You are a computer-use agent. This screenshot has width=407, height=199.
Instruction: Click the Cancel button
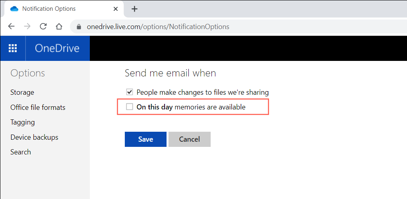189,139
